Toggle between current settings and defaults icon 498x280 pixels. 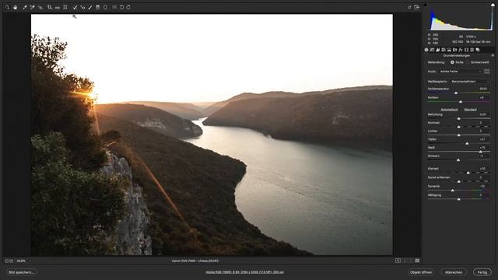[417, 261]
